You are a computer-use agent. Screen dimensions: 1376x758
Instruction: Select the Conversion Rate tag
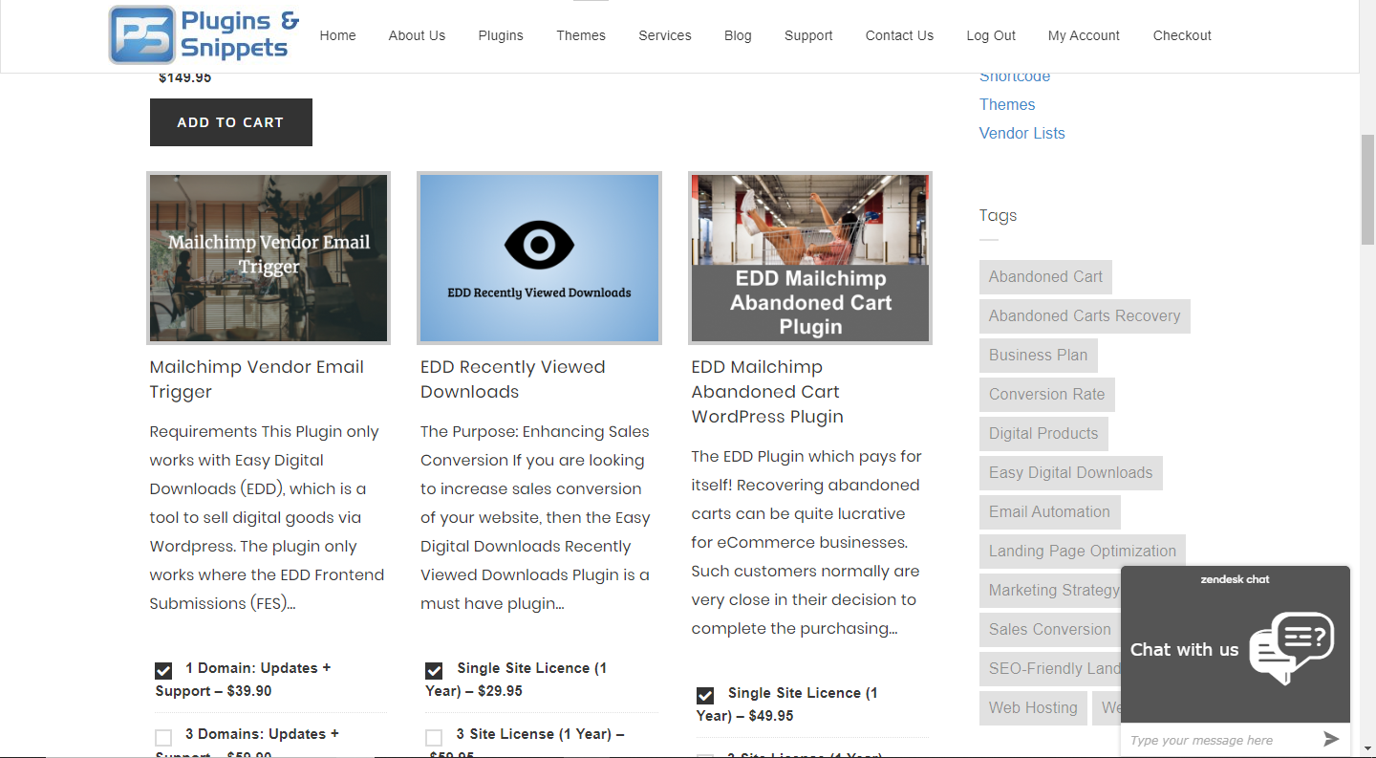pos(1047,395)
